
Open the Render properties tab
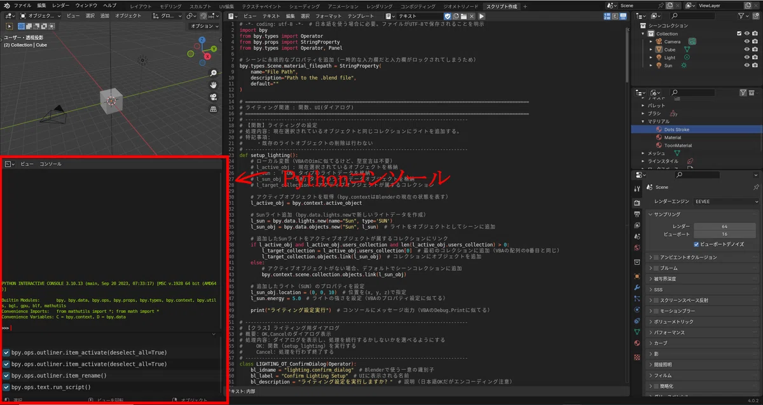click(637, 203)
